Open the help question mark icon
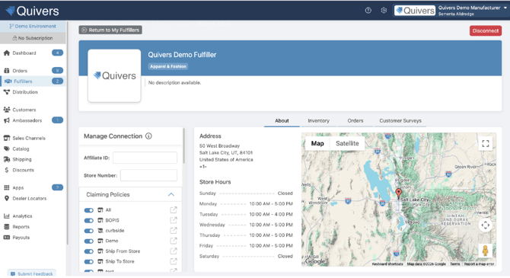This screenshot has width=510, height=278. pyautogui.click(x=368, y=11)
